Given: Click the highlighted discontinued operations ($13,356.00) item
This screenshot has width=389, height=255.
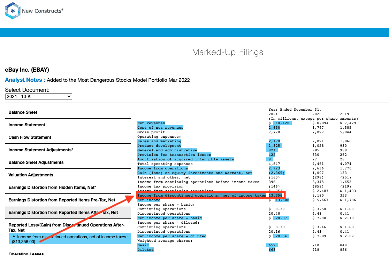Looking at the screenshot, I should 70,239.
